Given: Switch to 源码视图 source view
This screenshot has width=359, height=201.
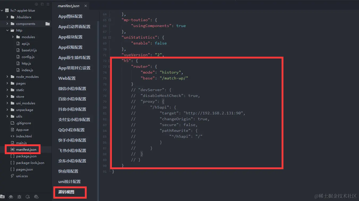Looking at the screenshot, I should pos(66,192).
